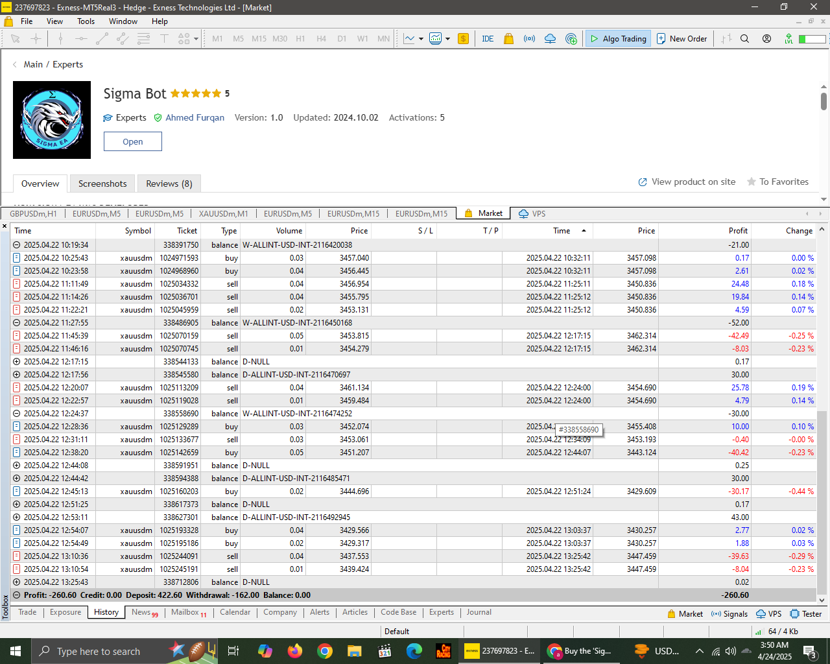The image size is (830, 664).
Task: Click the history list scroll-down arrow
Action: click(822, 600)
